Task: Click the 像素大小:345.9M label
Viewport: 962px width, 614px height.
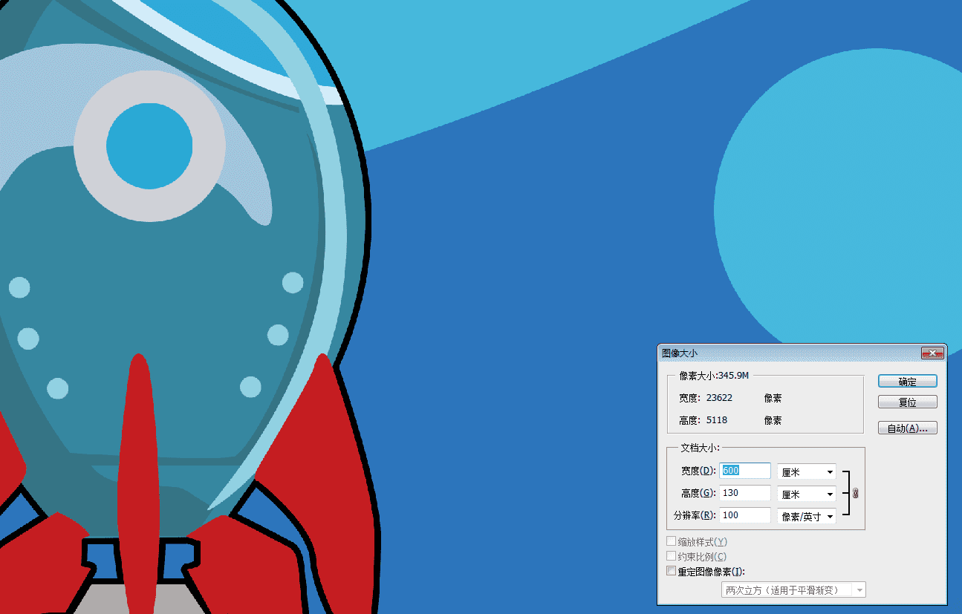Action: point(715,376)
